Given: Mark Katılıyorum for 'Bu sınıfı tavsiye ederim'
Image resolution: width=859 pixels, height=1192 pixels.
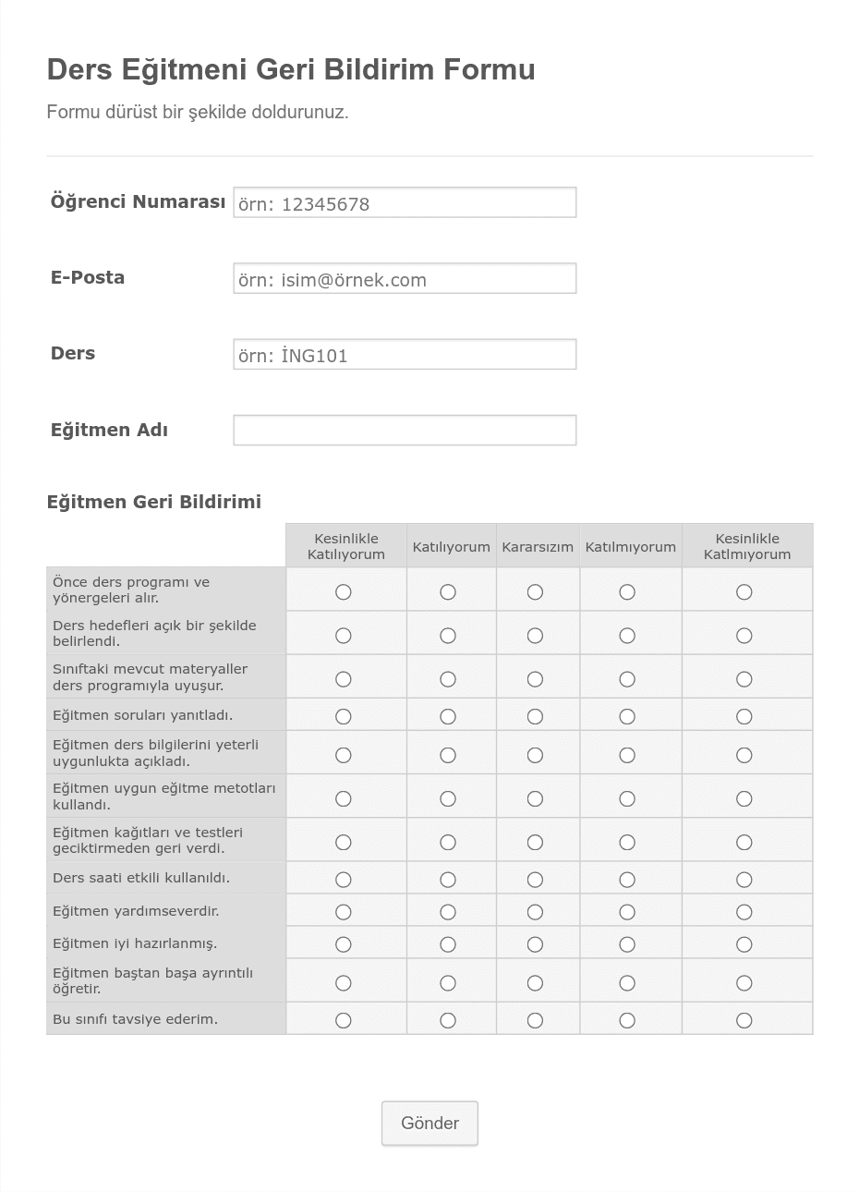Looking at the screenshot, I should point(448,1020).
